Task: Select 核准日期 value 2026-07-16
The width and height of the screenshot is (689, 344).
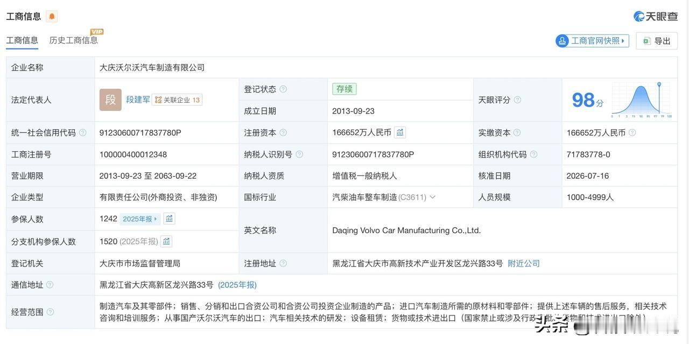Action: pos(588,175)
